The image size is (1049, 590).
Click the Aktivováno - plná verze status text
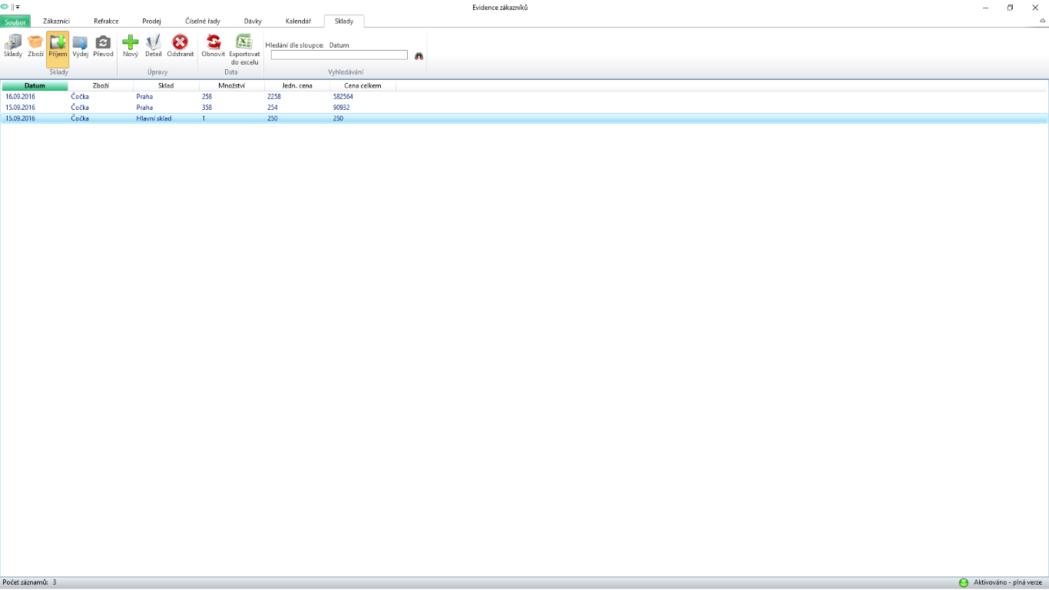[1008, 582]
